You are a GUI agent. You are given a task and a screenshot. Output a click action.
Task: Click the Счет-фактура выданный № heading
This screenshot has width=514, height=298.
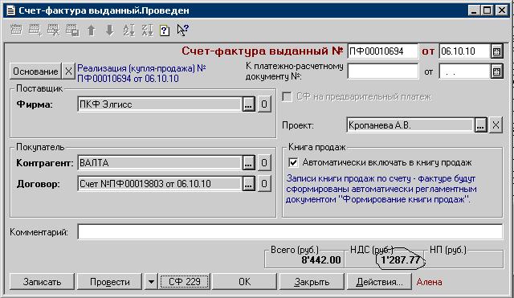263,51
